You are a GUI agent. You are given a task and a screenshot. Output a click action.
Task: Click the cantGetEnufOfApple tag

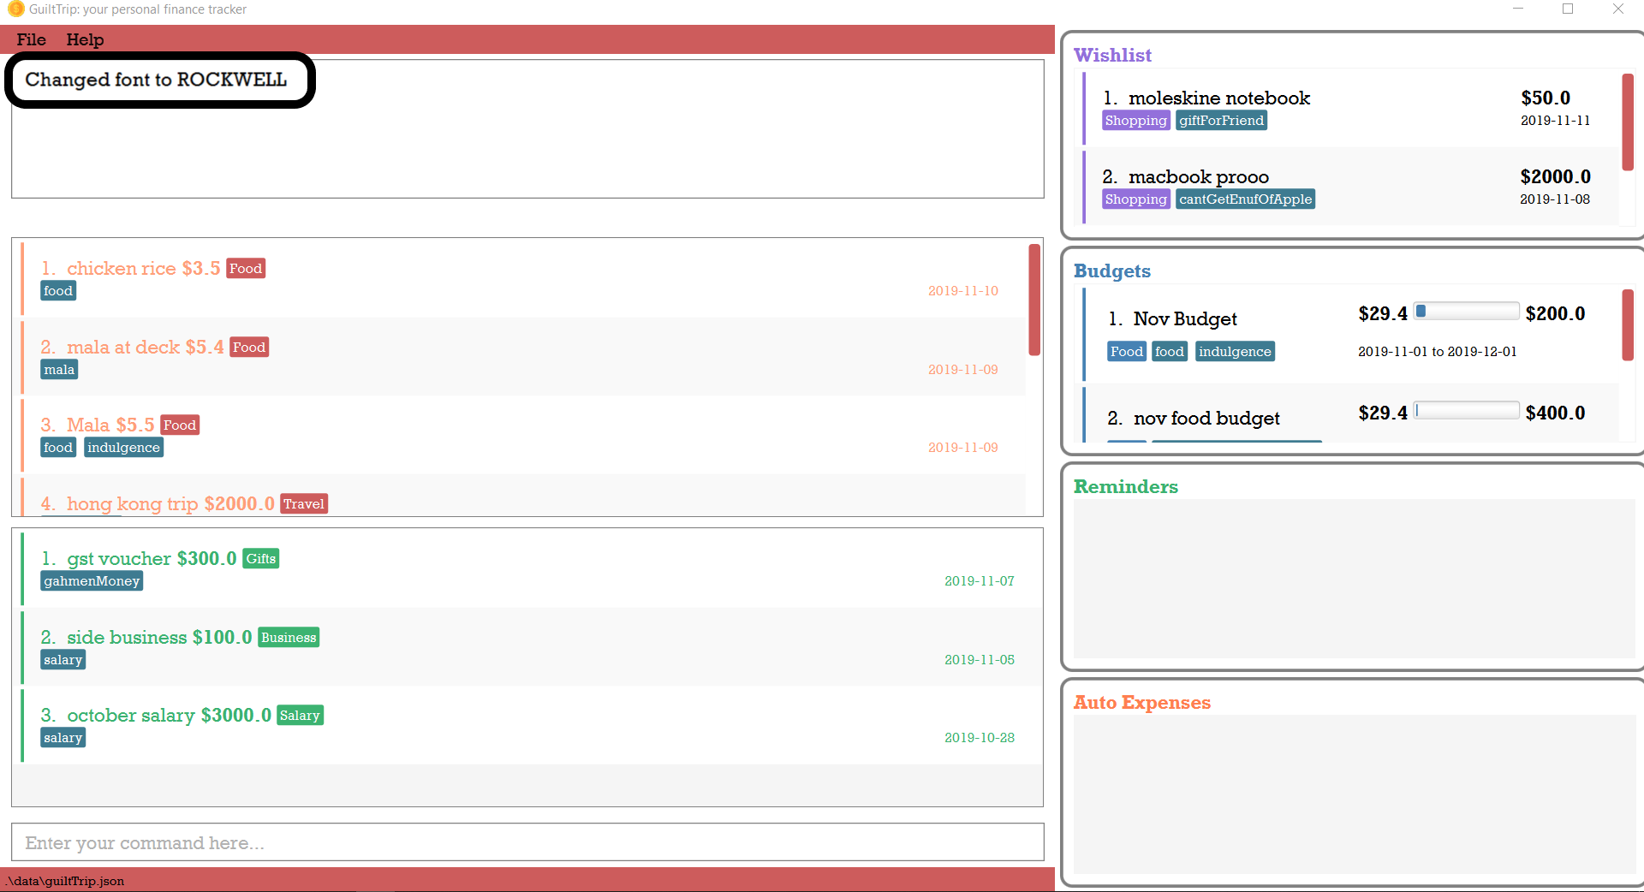coord(1245,199)
